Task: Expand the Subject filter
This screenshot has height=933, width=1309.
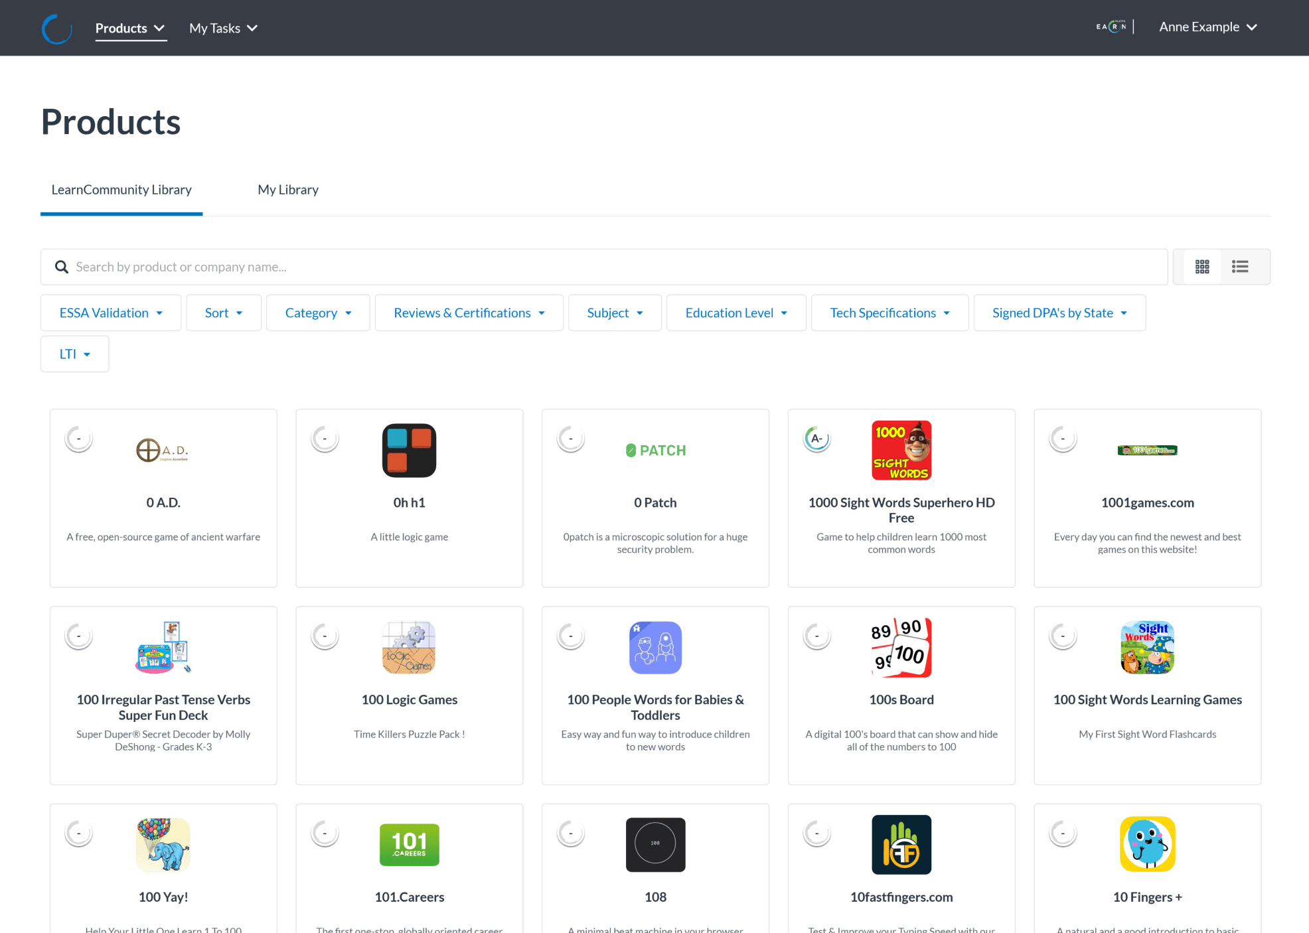Action: click(x=615, y=313)
